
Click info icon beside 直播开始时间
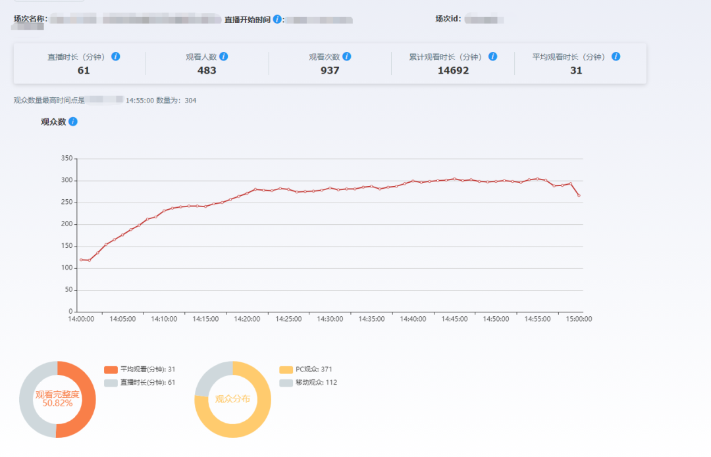pyautogui.click(x=277, y=20)
